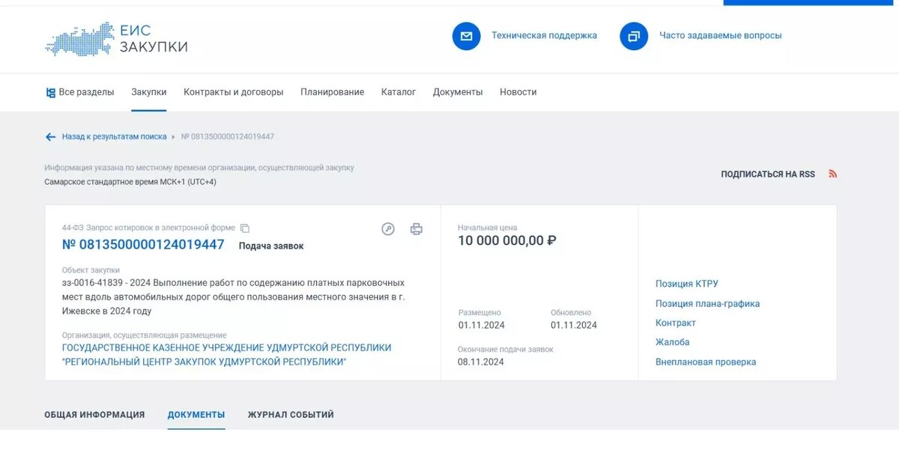Open the print version via printer icon
899x459 pixels.
coord(417,229)
